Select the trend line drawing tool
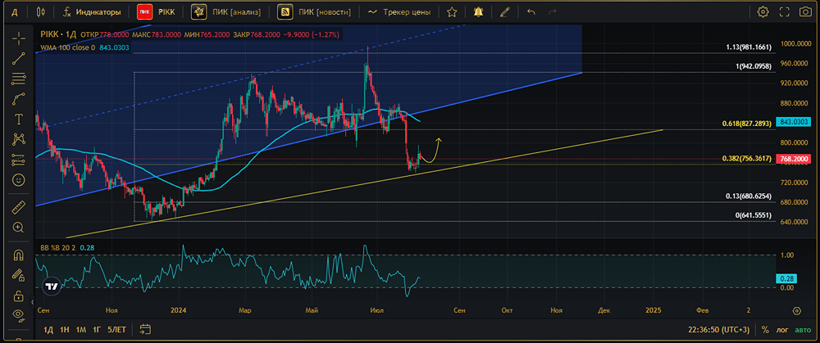 [x=19, y=58]
